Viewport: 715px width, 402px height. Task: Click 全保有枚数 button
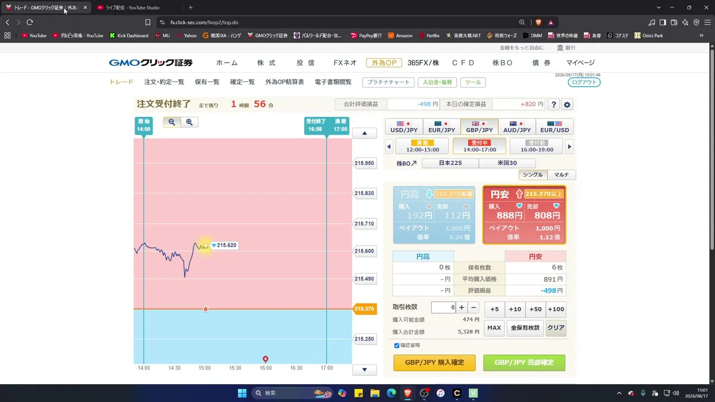525,328
